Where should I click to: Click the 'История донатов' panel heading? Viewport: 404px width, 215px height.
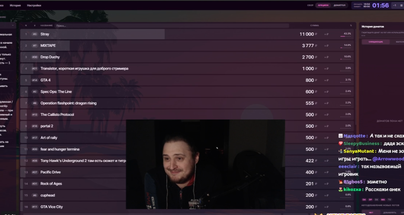click(373, 26)
